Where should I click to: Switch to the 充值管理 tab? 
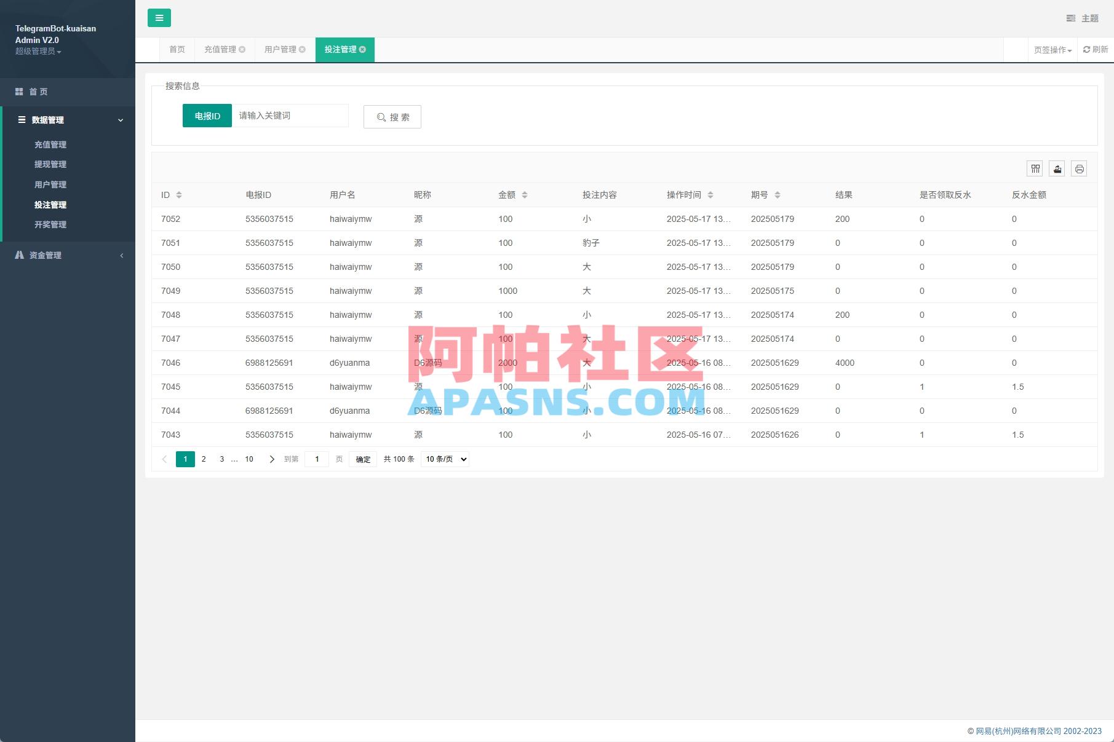point(220,50)
